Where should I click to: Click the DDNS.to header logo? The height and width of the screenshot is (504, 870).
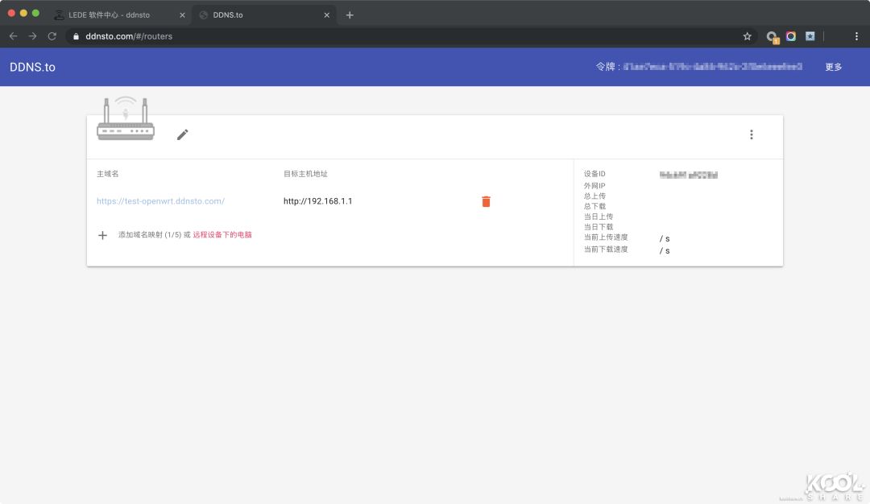pyautogui.click(x=32, y=68)
